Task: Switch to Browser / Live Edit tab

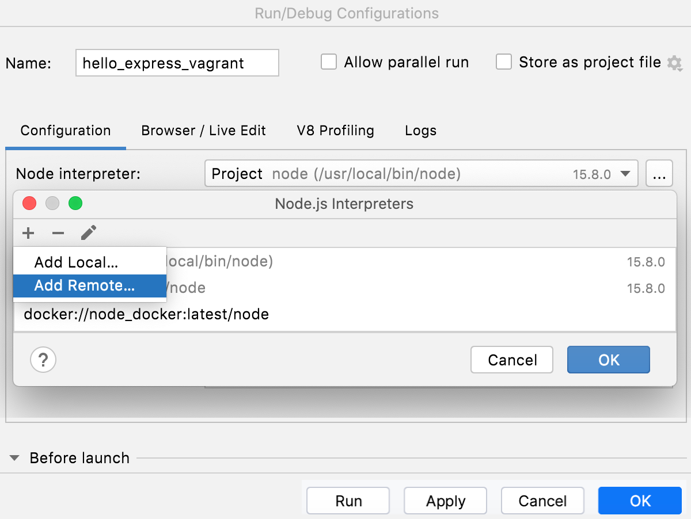Action: click(203, 131)
